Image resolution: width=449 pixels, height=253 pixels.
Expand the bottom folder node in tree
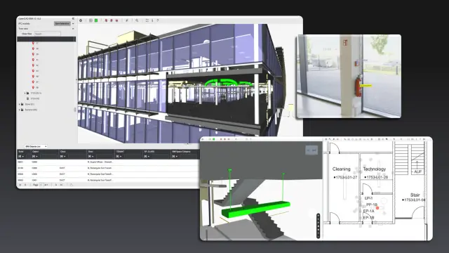click(20, 110)
